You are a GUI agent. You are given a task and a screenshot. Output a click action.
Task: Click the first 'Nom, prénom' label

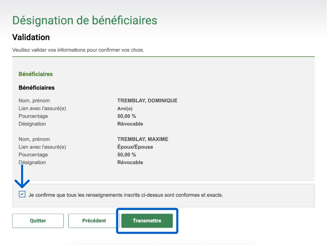pos(34,101)
